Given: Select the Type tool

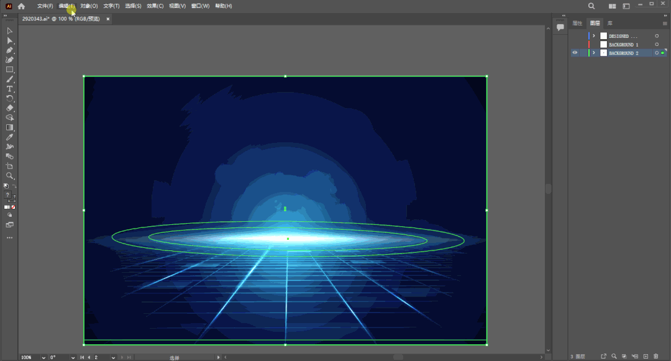Looking at the screenshot, I should (x=9, y=89).
